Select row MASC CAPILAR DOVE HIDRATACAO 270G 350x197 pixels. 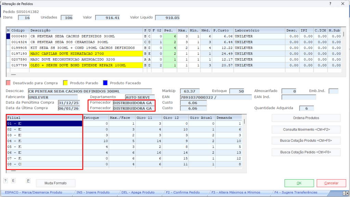[86, 54]
